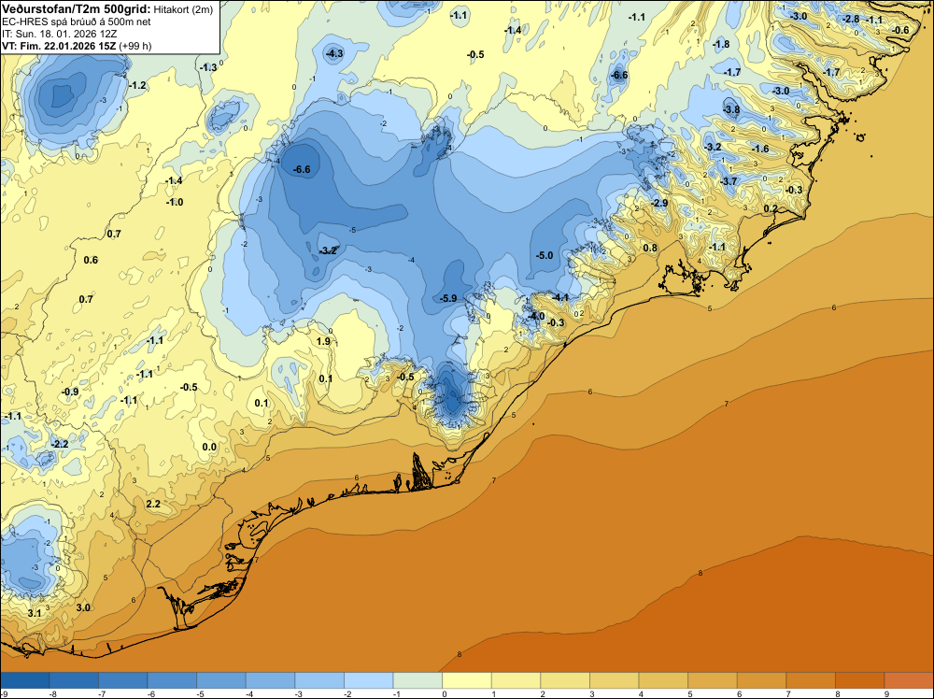Image resolution: width=934 pixels, height=699 pixels.
Task: Click the legend swatch between -9 and -8
Action: pyautogui.click(x=25, y=680)
